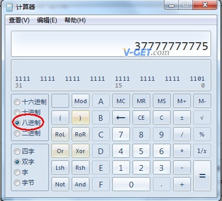Screen dimensions: 222x201
Task: Click the 37777777775 result display
Action: click(x=111, y=44)
